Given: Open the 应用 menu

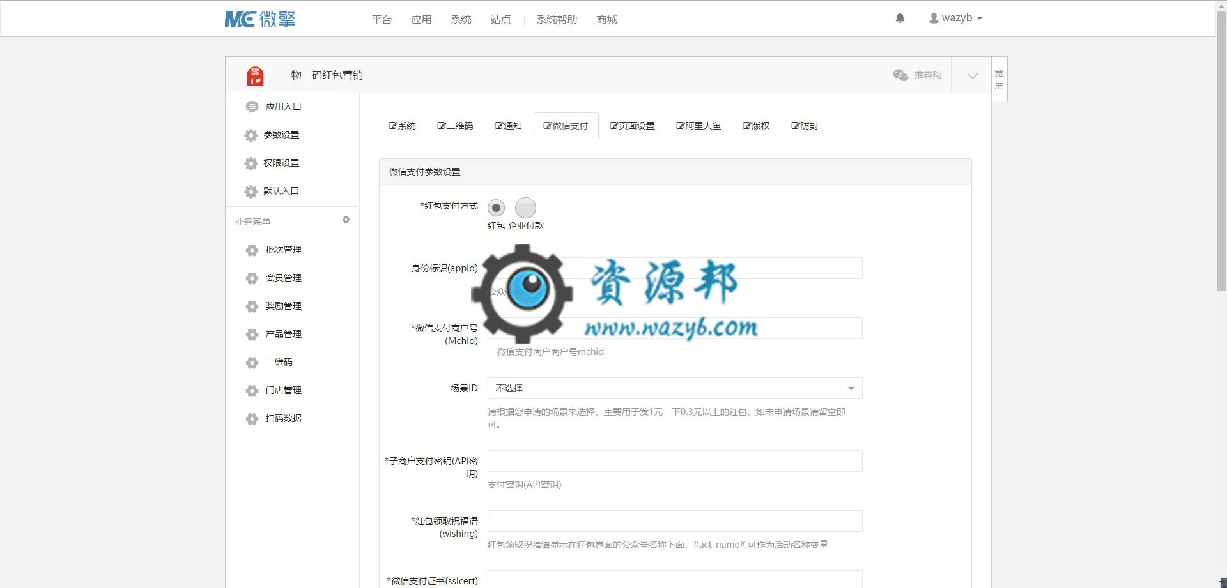Looking at the screenshot, I should (421, 19).
